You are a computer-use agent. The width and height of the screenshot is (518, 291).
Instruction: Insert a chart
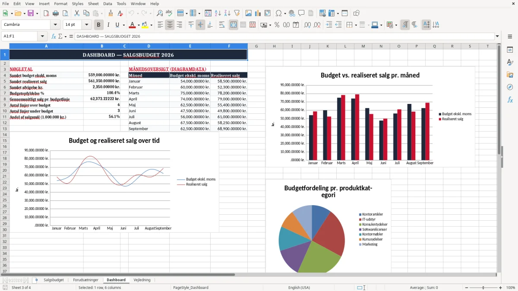tap(258, 13)
